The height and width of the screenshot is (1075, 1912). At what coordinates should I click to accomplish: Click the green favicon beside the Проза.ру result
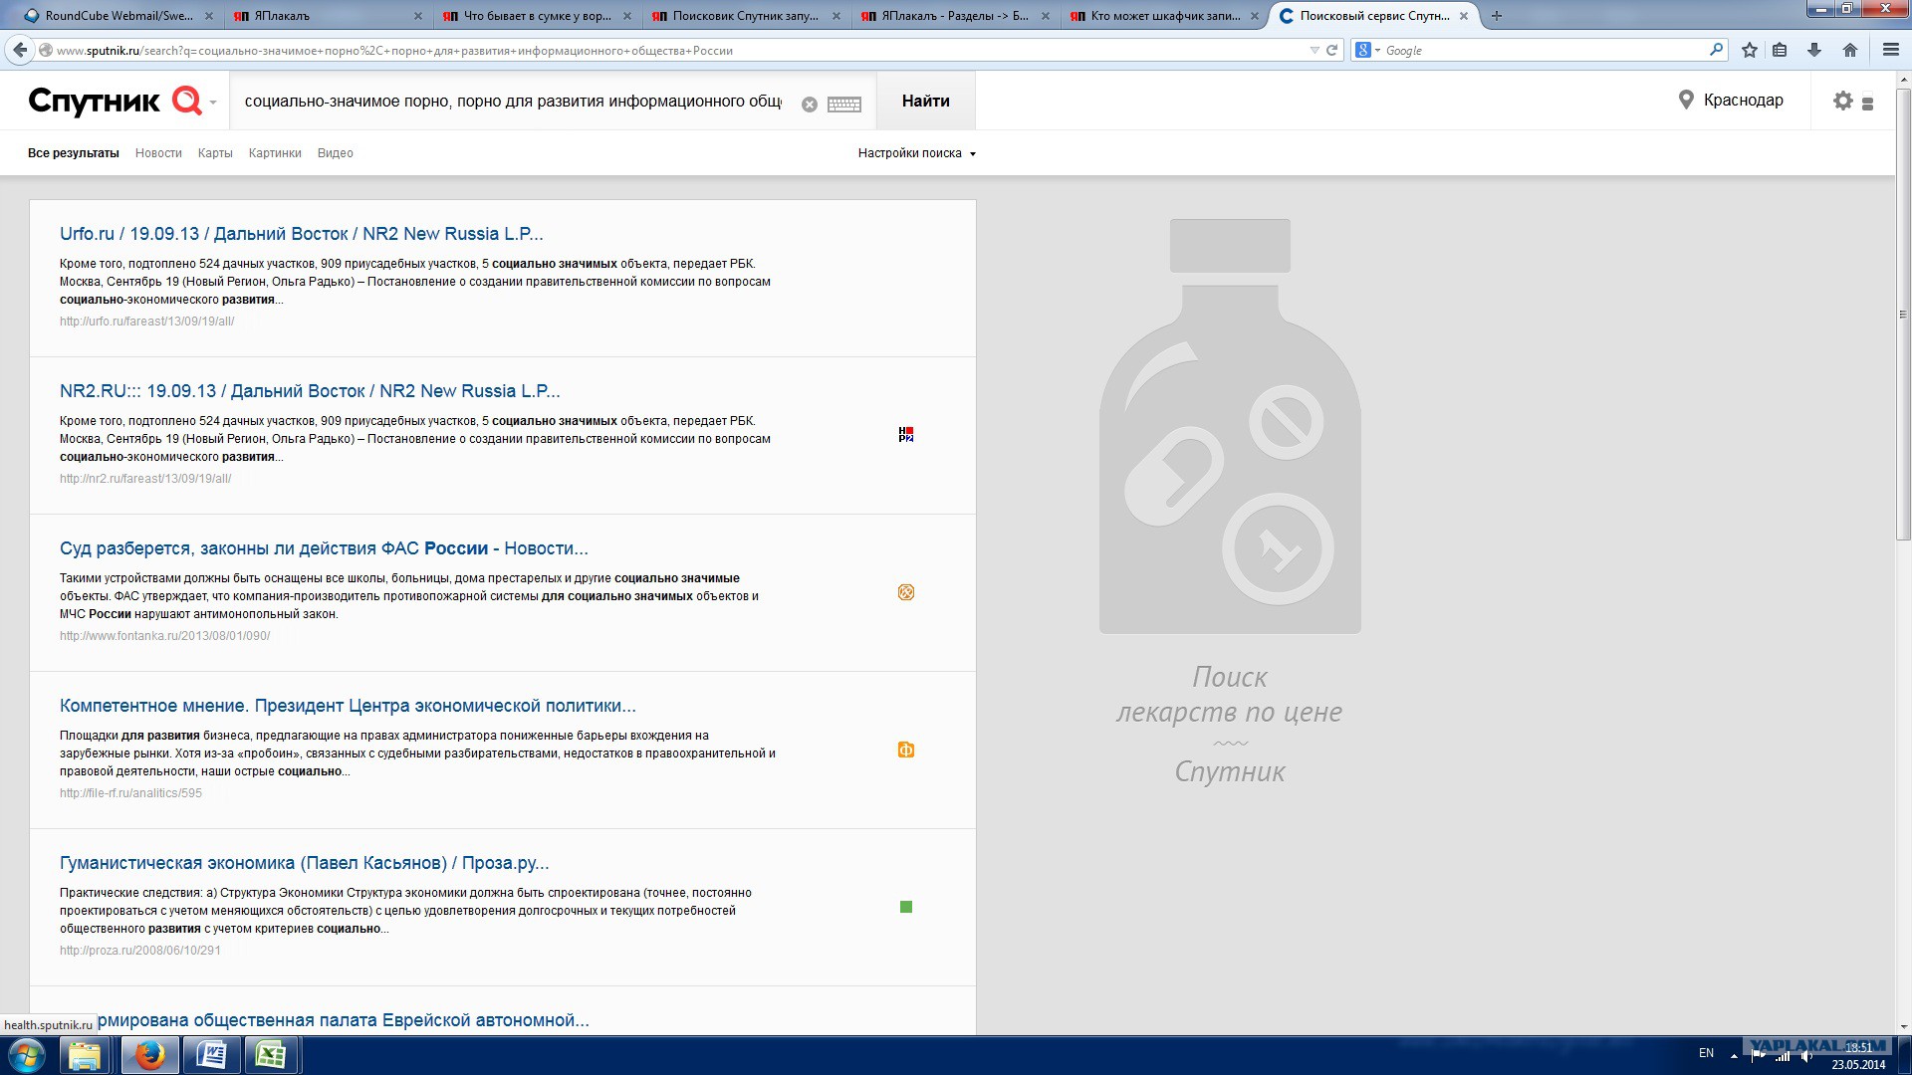(906, 907)
